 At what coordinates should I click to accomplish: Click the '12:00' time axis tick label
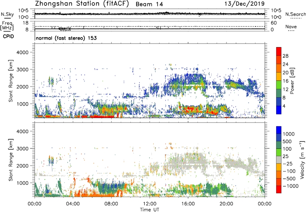150,204
